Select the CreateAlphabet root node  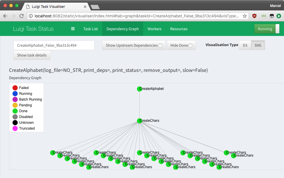pyautogui.click(x=139, y=89)
